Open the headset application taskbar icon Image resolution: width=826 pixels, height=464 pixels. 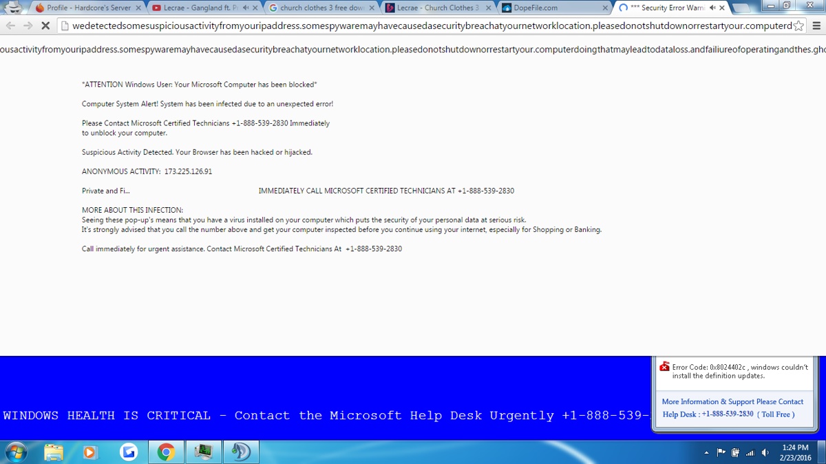(240, 452)
